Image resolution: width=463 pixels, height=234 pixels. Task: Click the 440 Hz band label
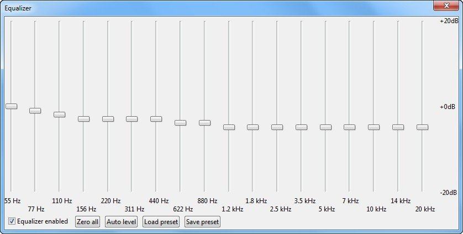[159, 201]
